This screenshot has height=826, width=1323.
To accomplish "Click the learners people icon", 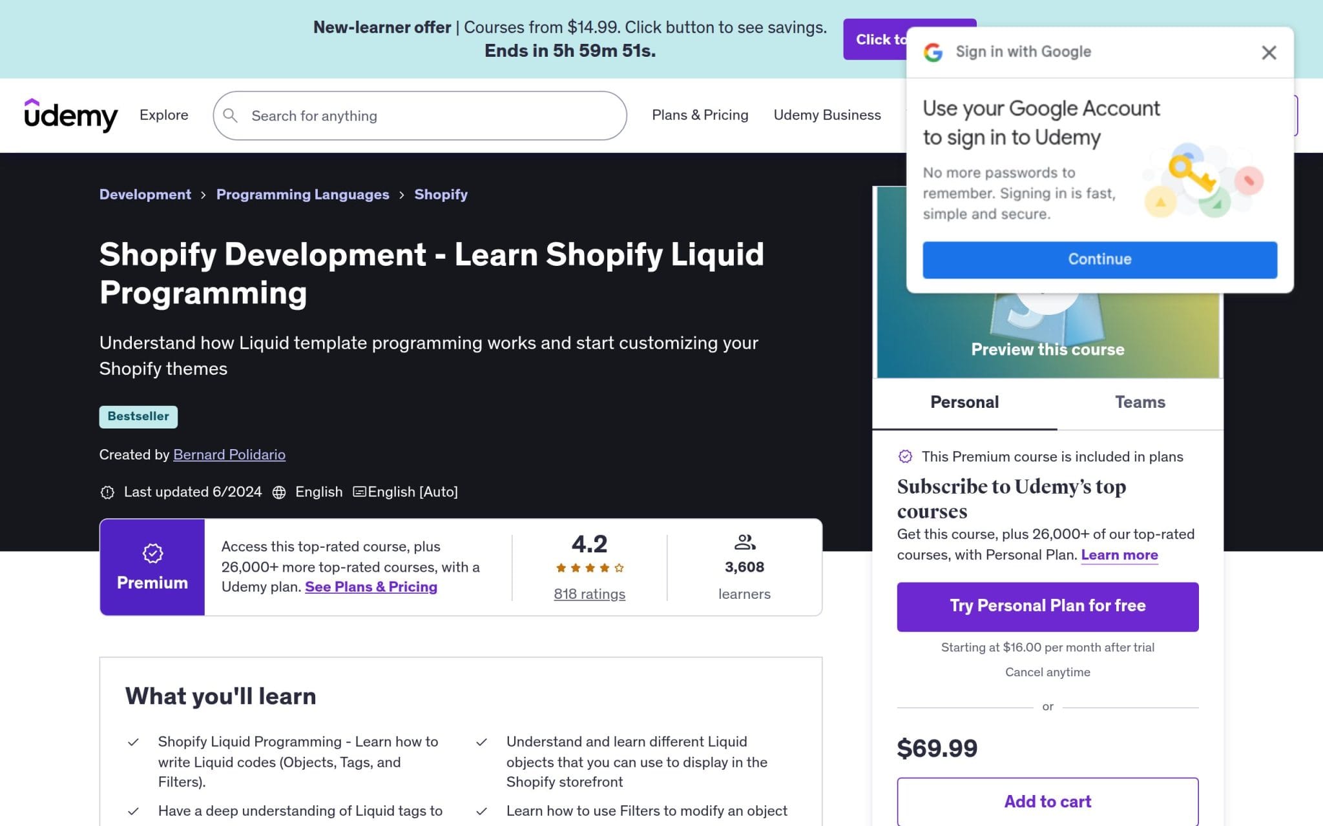I will click(x=745, y=542).
